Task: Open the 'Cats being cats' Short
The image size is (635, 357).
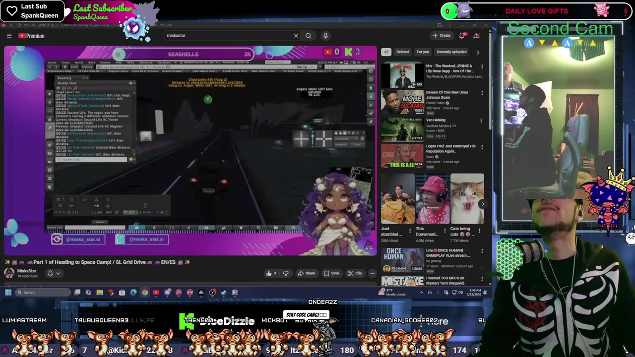Action: point(467,199)
